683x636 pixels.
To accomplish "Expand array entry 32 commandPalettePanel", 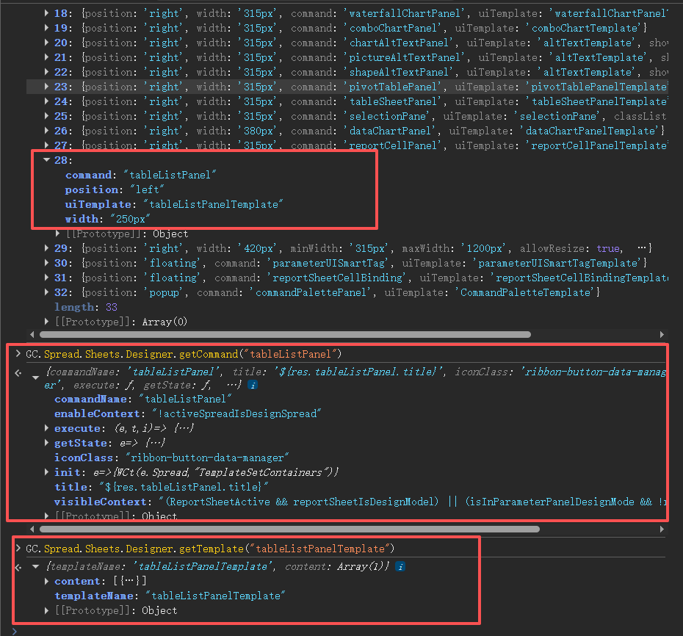I will [46, 292].
